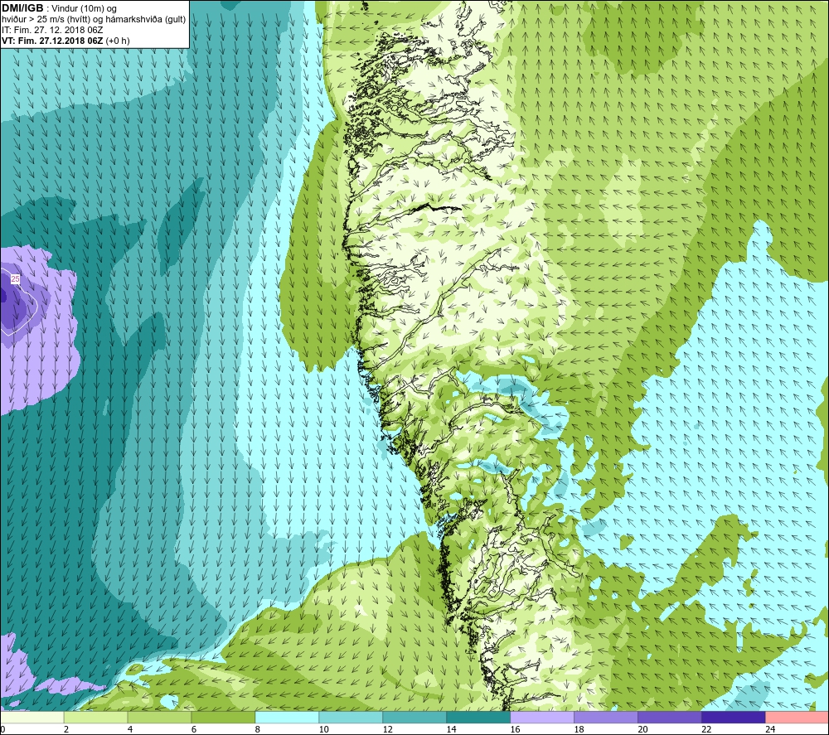Click the 8–10 m/s pale cyan legend swatch
The image size is (829, 735).
click(x=287, y=718)
